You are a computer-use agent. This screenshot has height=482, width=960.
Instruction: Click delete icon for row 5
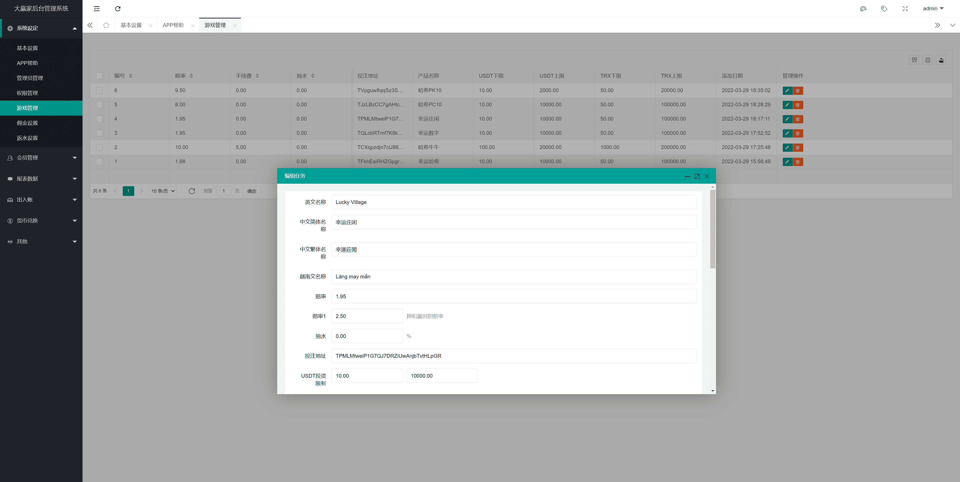pyautogui.click(x=797, y=105)
